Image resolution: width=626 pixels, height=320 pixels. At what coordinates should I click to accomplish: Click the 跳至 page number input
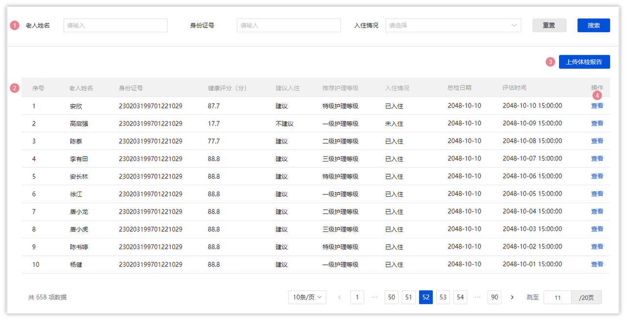(558, 297)
